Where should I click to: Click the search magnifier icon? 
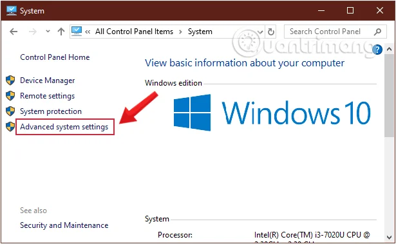pos(377,32)
